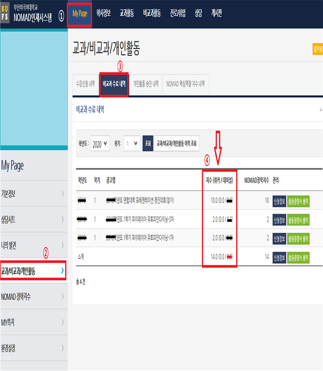
Task: Open the 학기 semester dropdown
Action: point(132,144)
